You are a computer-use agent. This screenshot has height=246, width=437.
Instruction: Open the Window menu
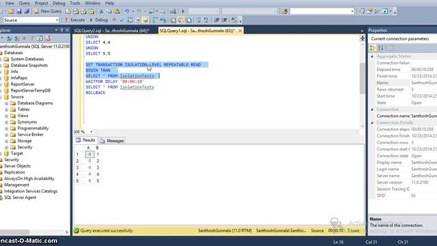[93, 3]
